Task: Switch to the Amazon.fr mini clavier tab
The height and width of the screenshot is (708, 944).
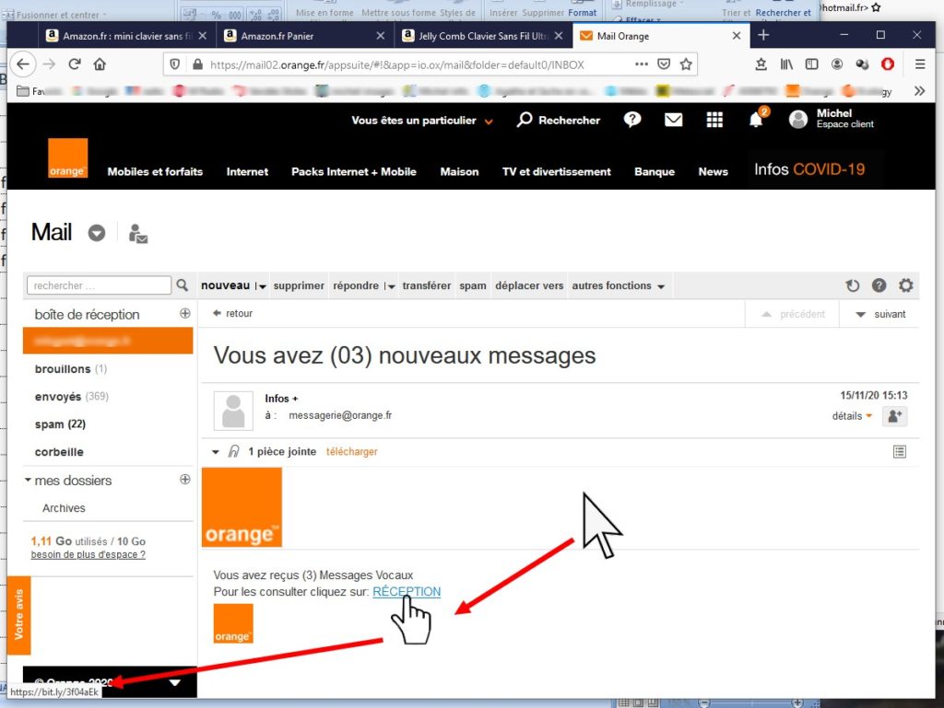Action: click(x=125, y=36)
